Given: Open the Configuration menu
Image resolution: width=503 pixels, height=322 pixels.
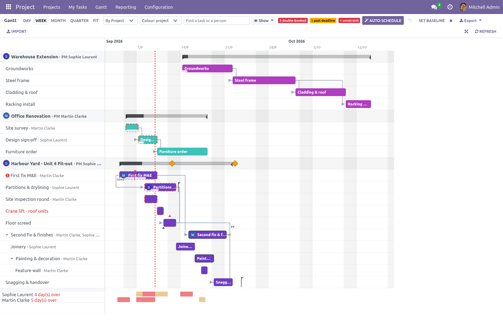Looking at the screenshot, I should click(159, 7).
